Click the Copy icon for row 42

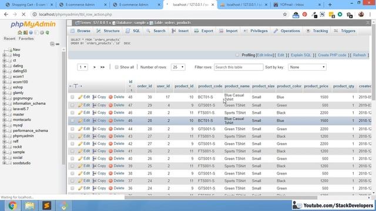95,144
